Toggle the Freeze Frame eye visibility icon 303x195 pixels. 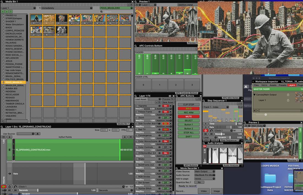[x=159, y=112]
